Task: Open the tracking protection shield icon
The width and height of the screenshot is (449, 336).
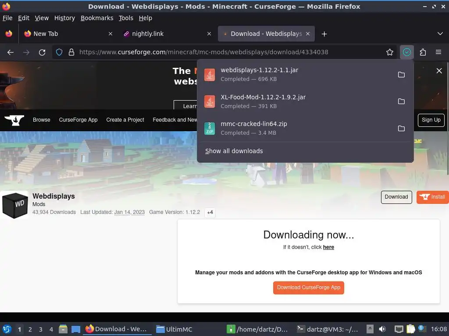Action: point(59,52)
